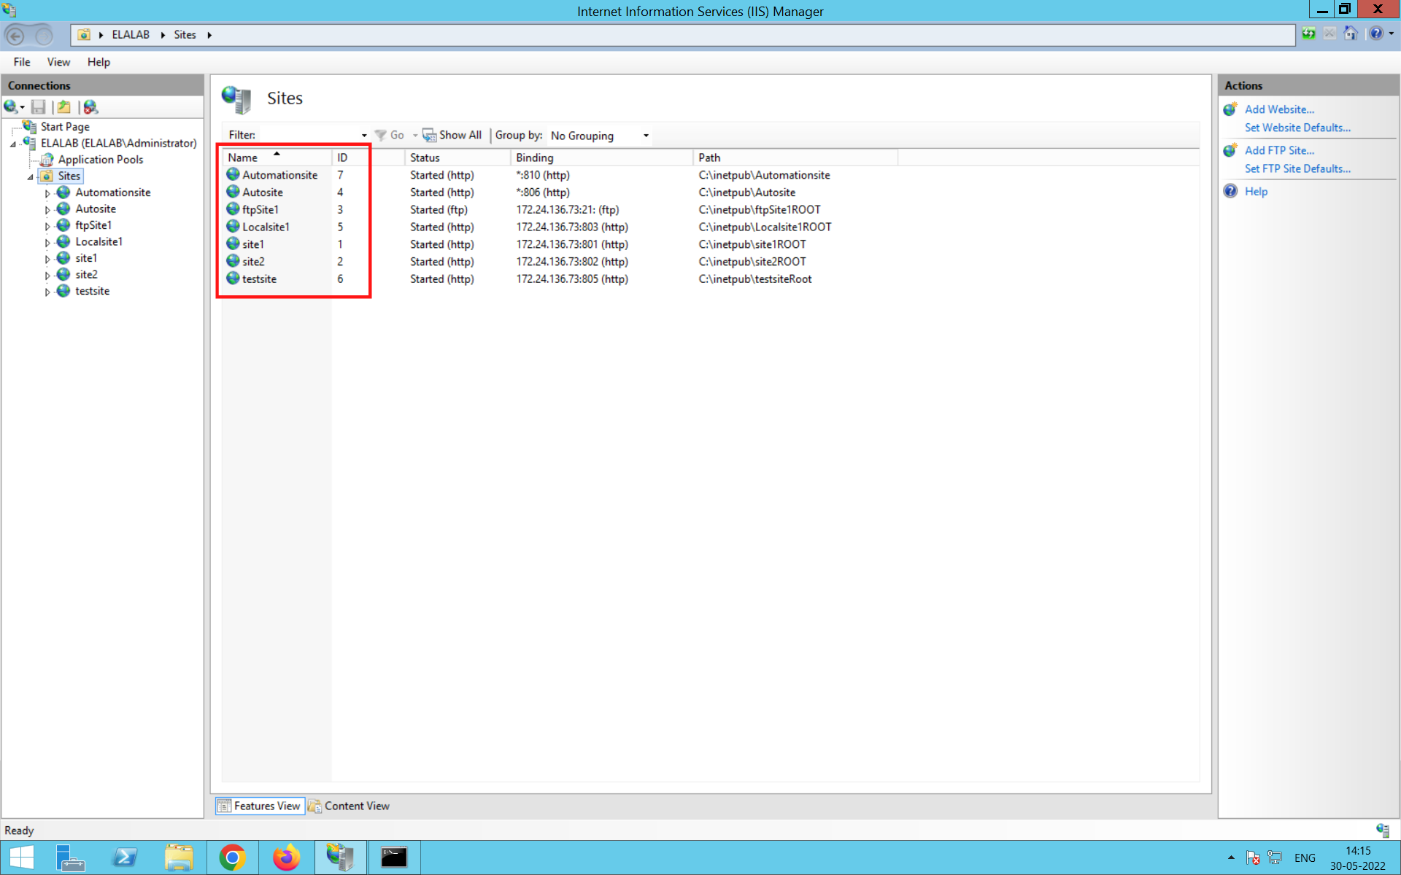Click the Back navigation arrow
1401x875 pixels.
(15, 35)
